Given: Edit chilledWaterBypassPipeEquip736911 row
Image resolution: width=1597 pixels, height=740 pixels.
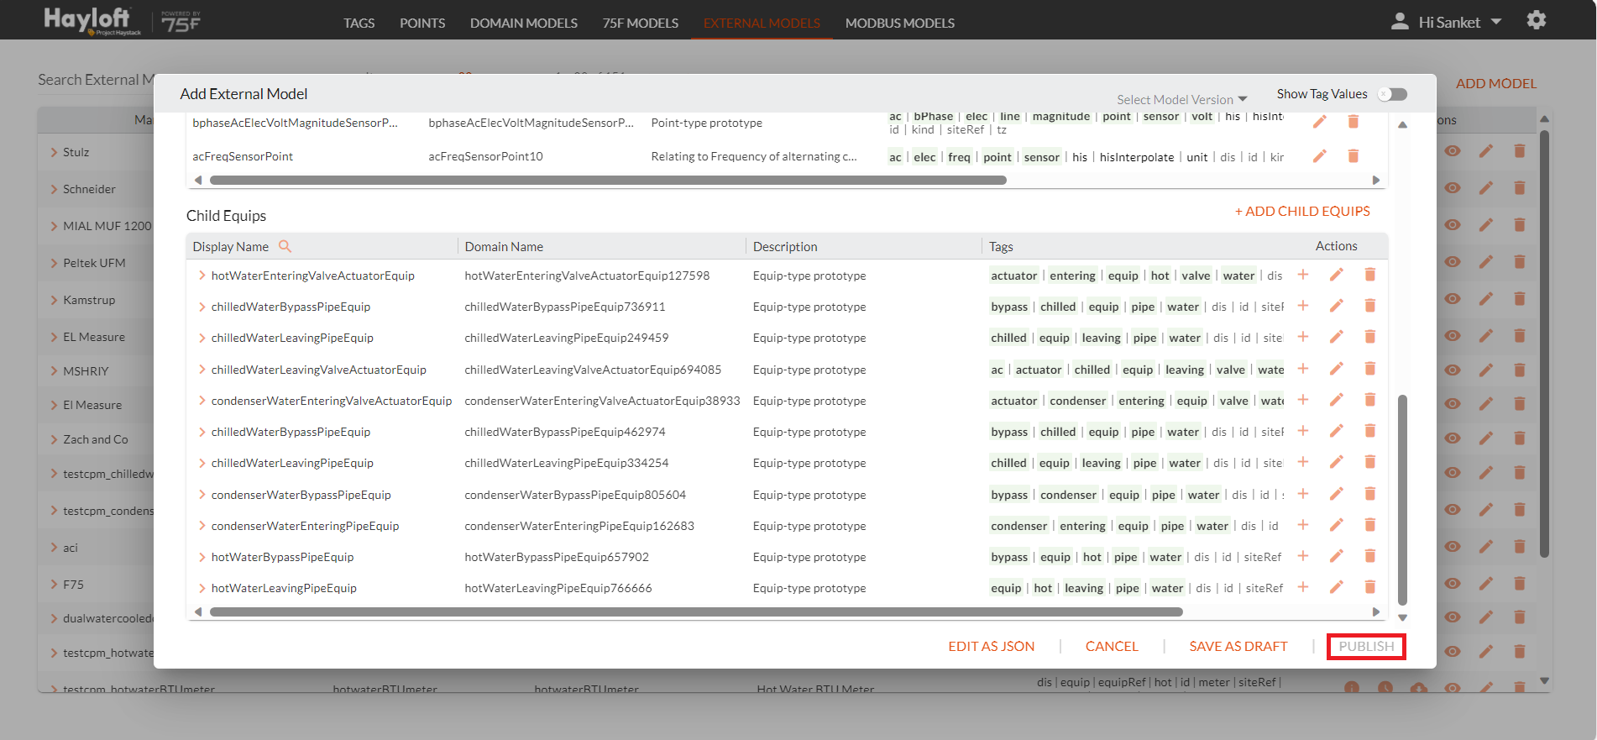Looking at the screenshot, I should (x=1337, y=306).
